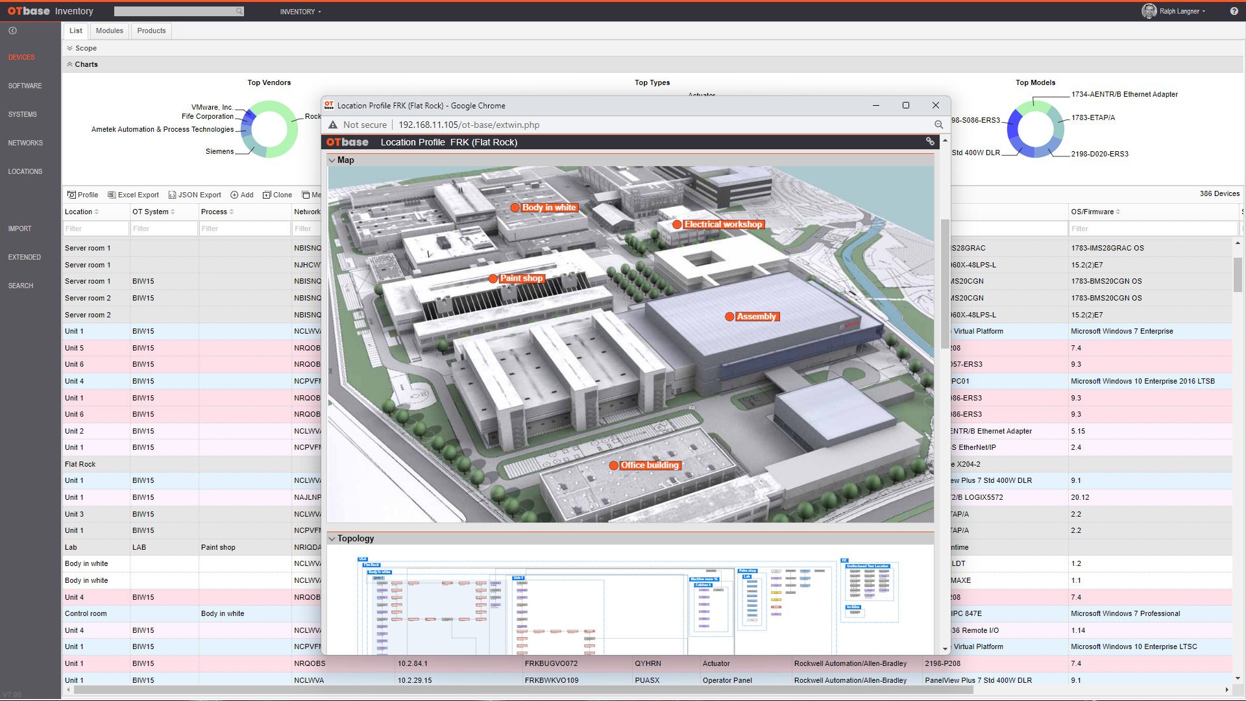Click the Siemens vendor chart label
1246x701 pixels.
point(219,151)
